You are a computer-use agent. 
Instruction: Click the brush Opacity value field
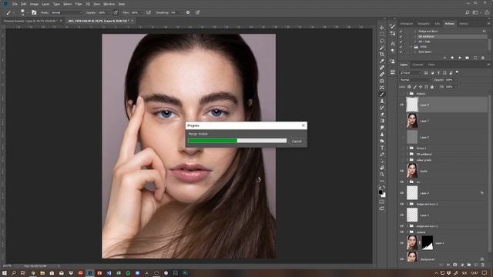pyautogui.click(x=102, y=12)
